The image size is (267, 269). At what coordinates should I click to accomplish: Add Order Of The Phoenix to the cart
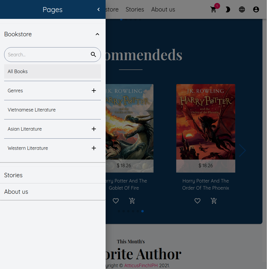[x=214, y=201]
